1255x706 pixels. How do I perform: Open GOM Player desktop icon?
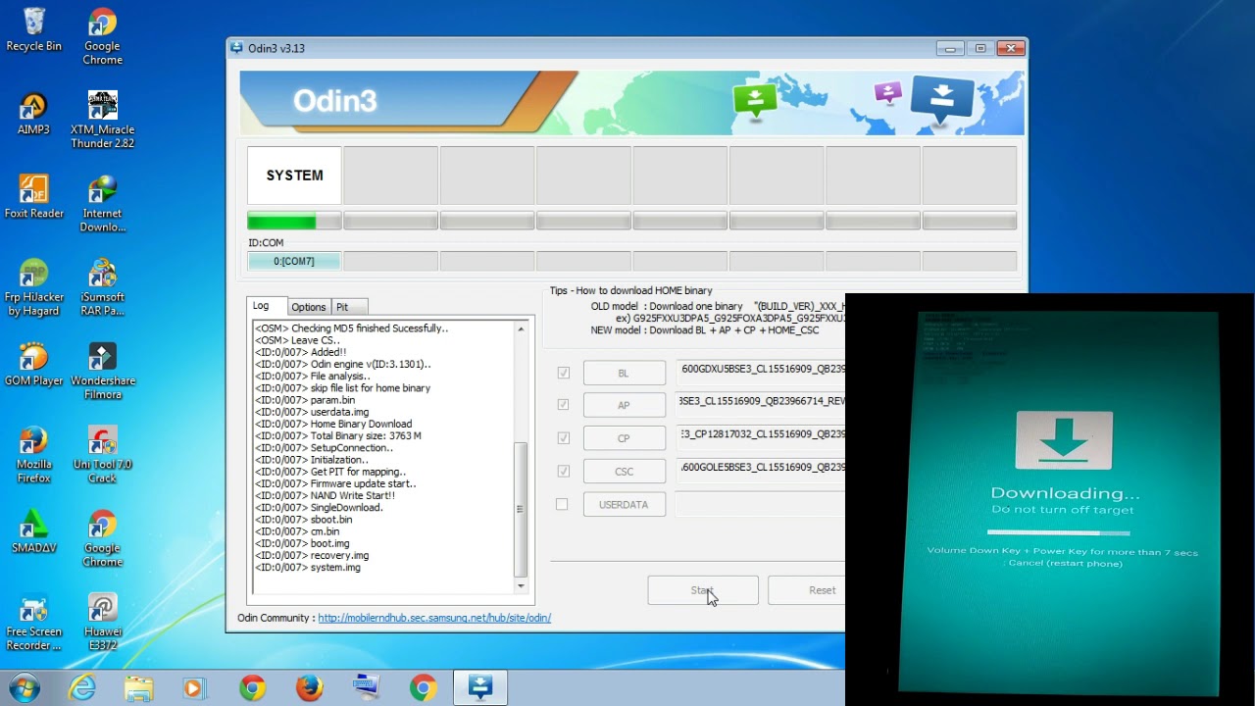(33, 364)
